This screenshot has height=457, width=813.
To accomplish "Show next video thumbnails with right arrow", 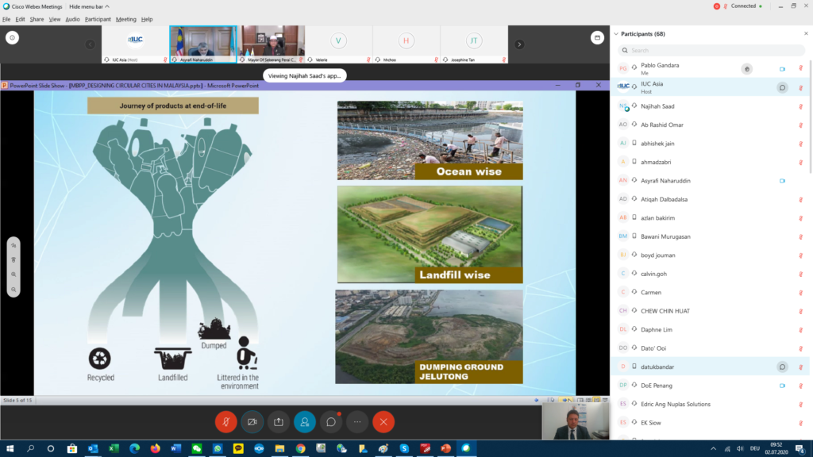I will click(519, 44).
